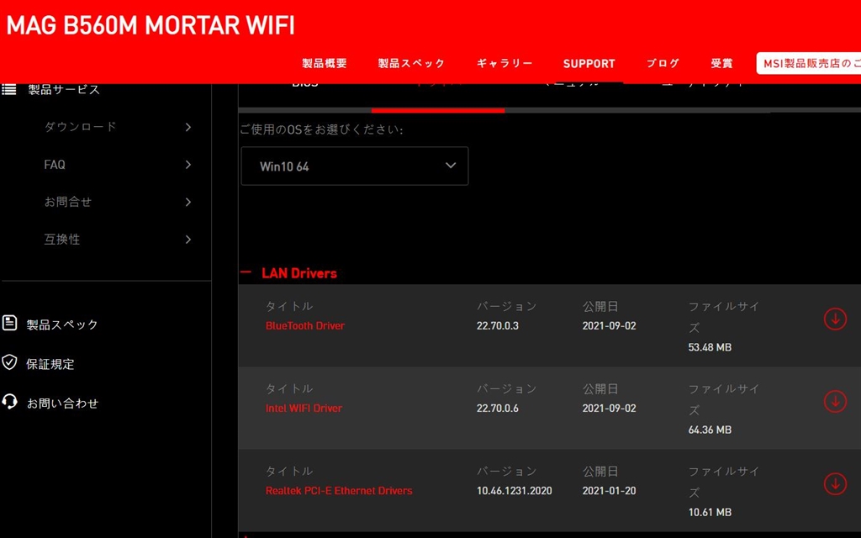Screen dimensions: 861x538
Task: Expand the FAQ sidebar chevron
Action: tap(188, 164)
